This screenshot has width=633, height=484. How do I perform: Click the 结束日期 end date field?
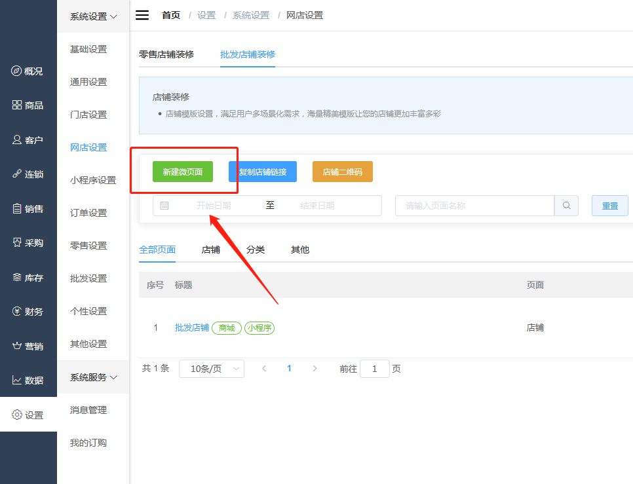[317, 206]
